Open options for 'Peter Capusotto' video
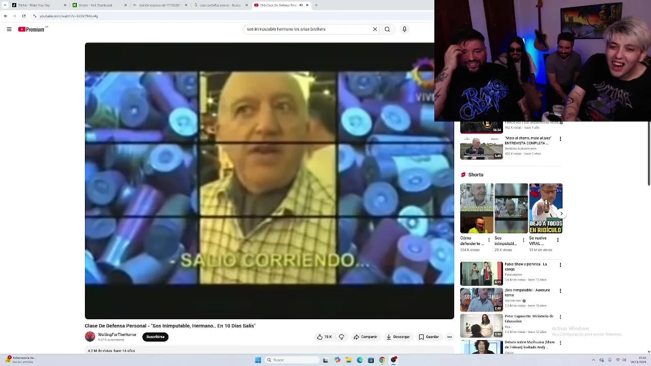 [560, 317]
